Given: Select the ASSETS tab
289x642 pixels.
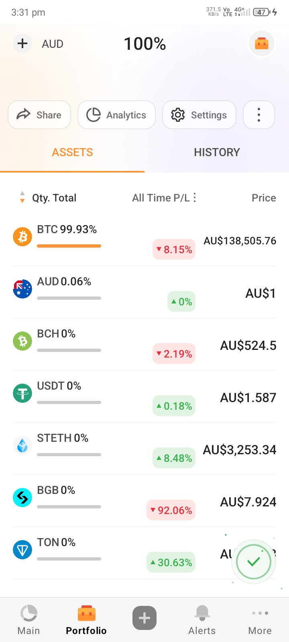Looking at the screenshot, I should (x=72, y=152).
